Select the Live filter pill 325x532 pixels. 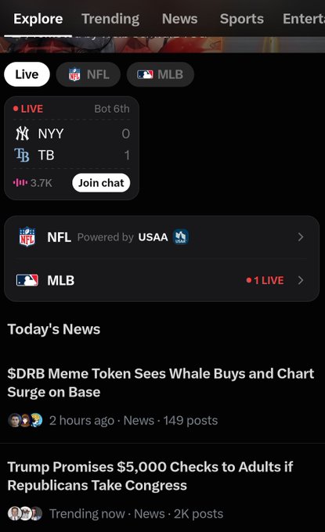point(27,74)
